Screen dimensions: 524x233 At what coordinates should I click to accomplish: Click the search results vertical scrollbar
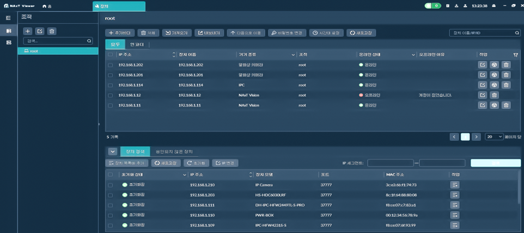coord(518,190)
